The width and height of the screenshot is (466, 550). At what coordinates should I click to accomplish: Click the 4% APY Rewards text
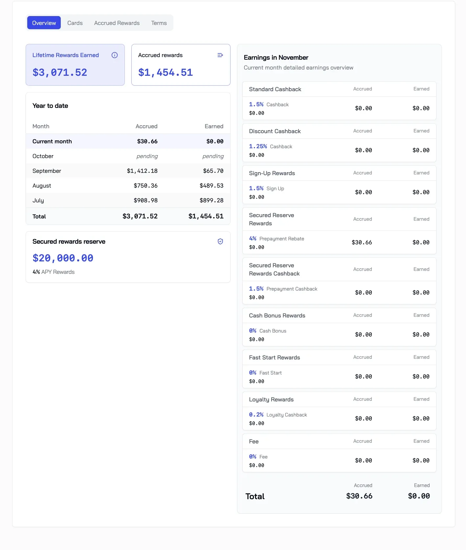point(54,272)
